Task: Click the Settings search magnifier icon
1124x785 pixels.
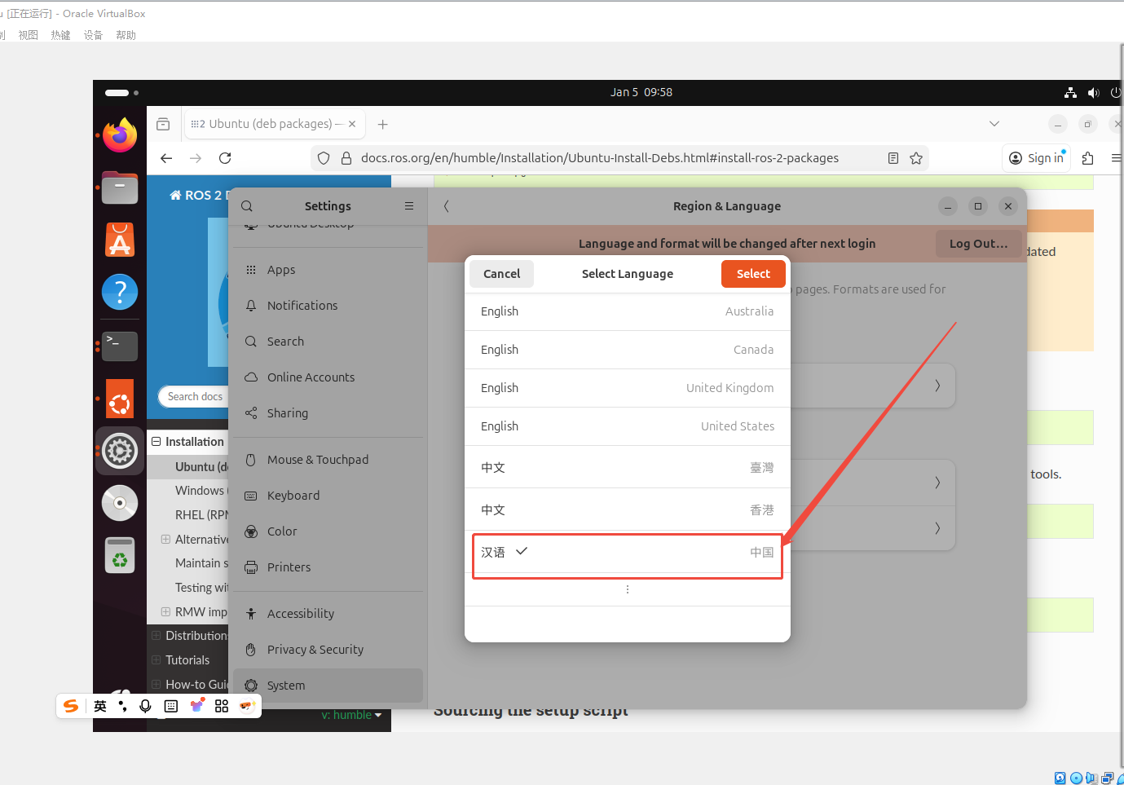Action: 247,206
